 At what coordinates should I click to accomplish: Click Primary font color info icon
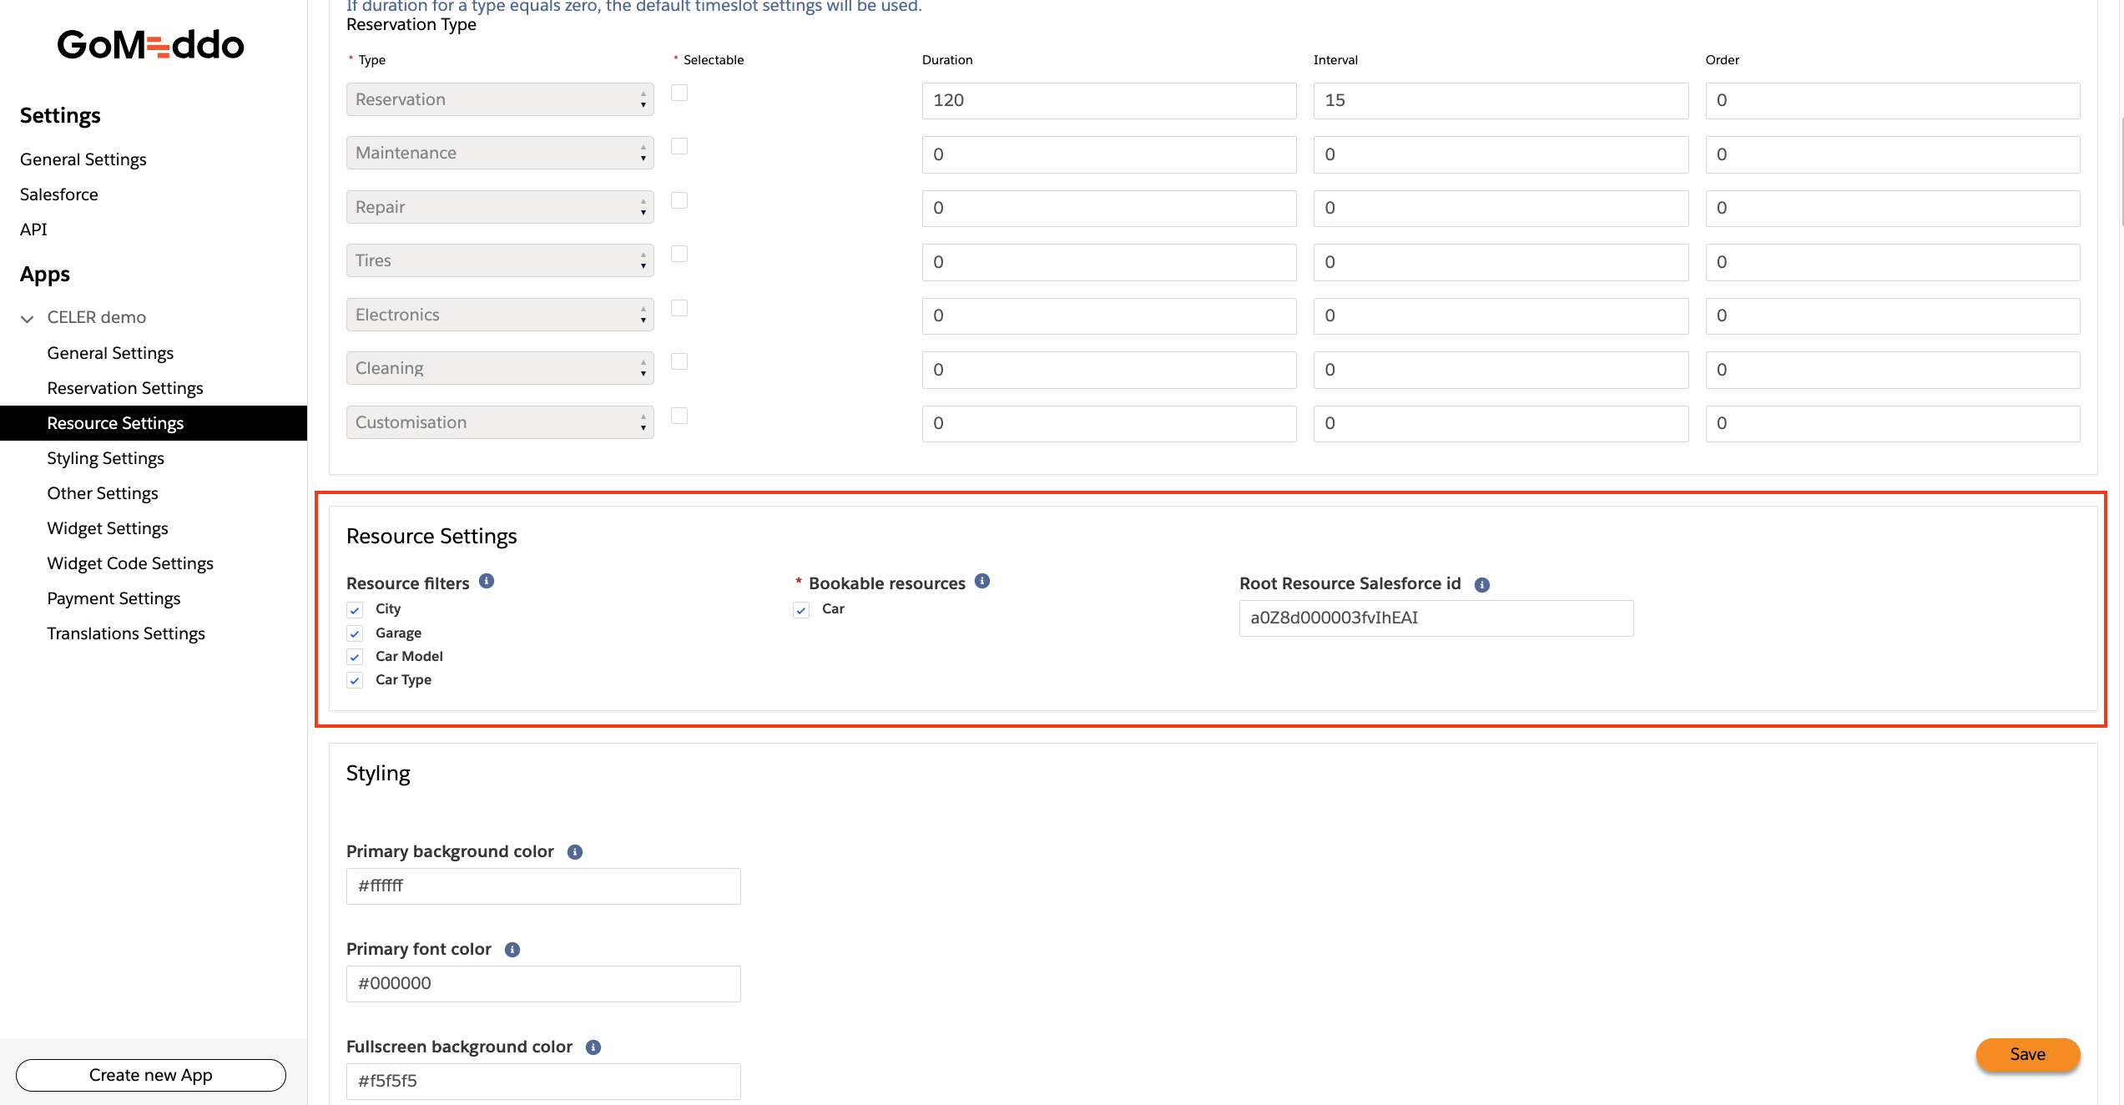512,950
